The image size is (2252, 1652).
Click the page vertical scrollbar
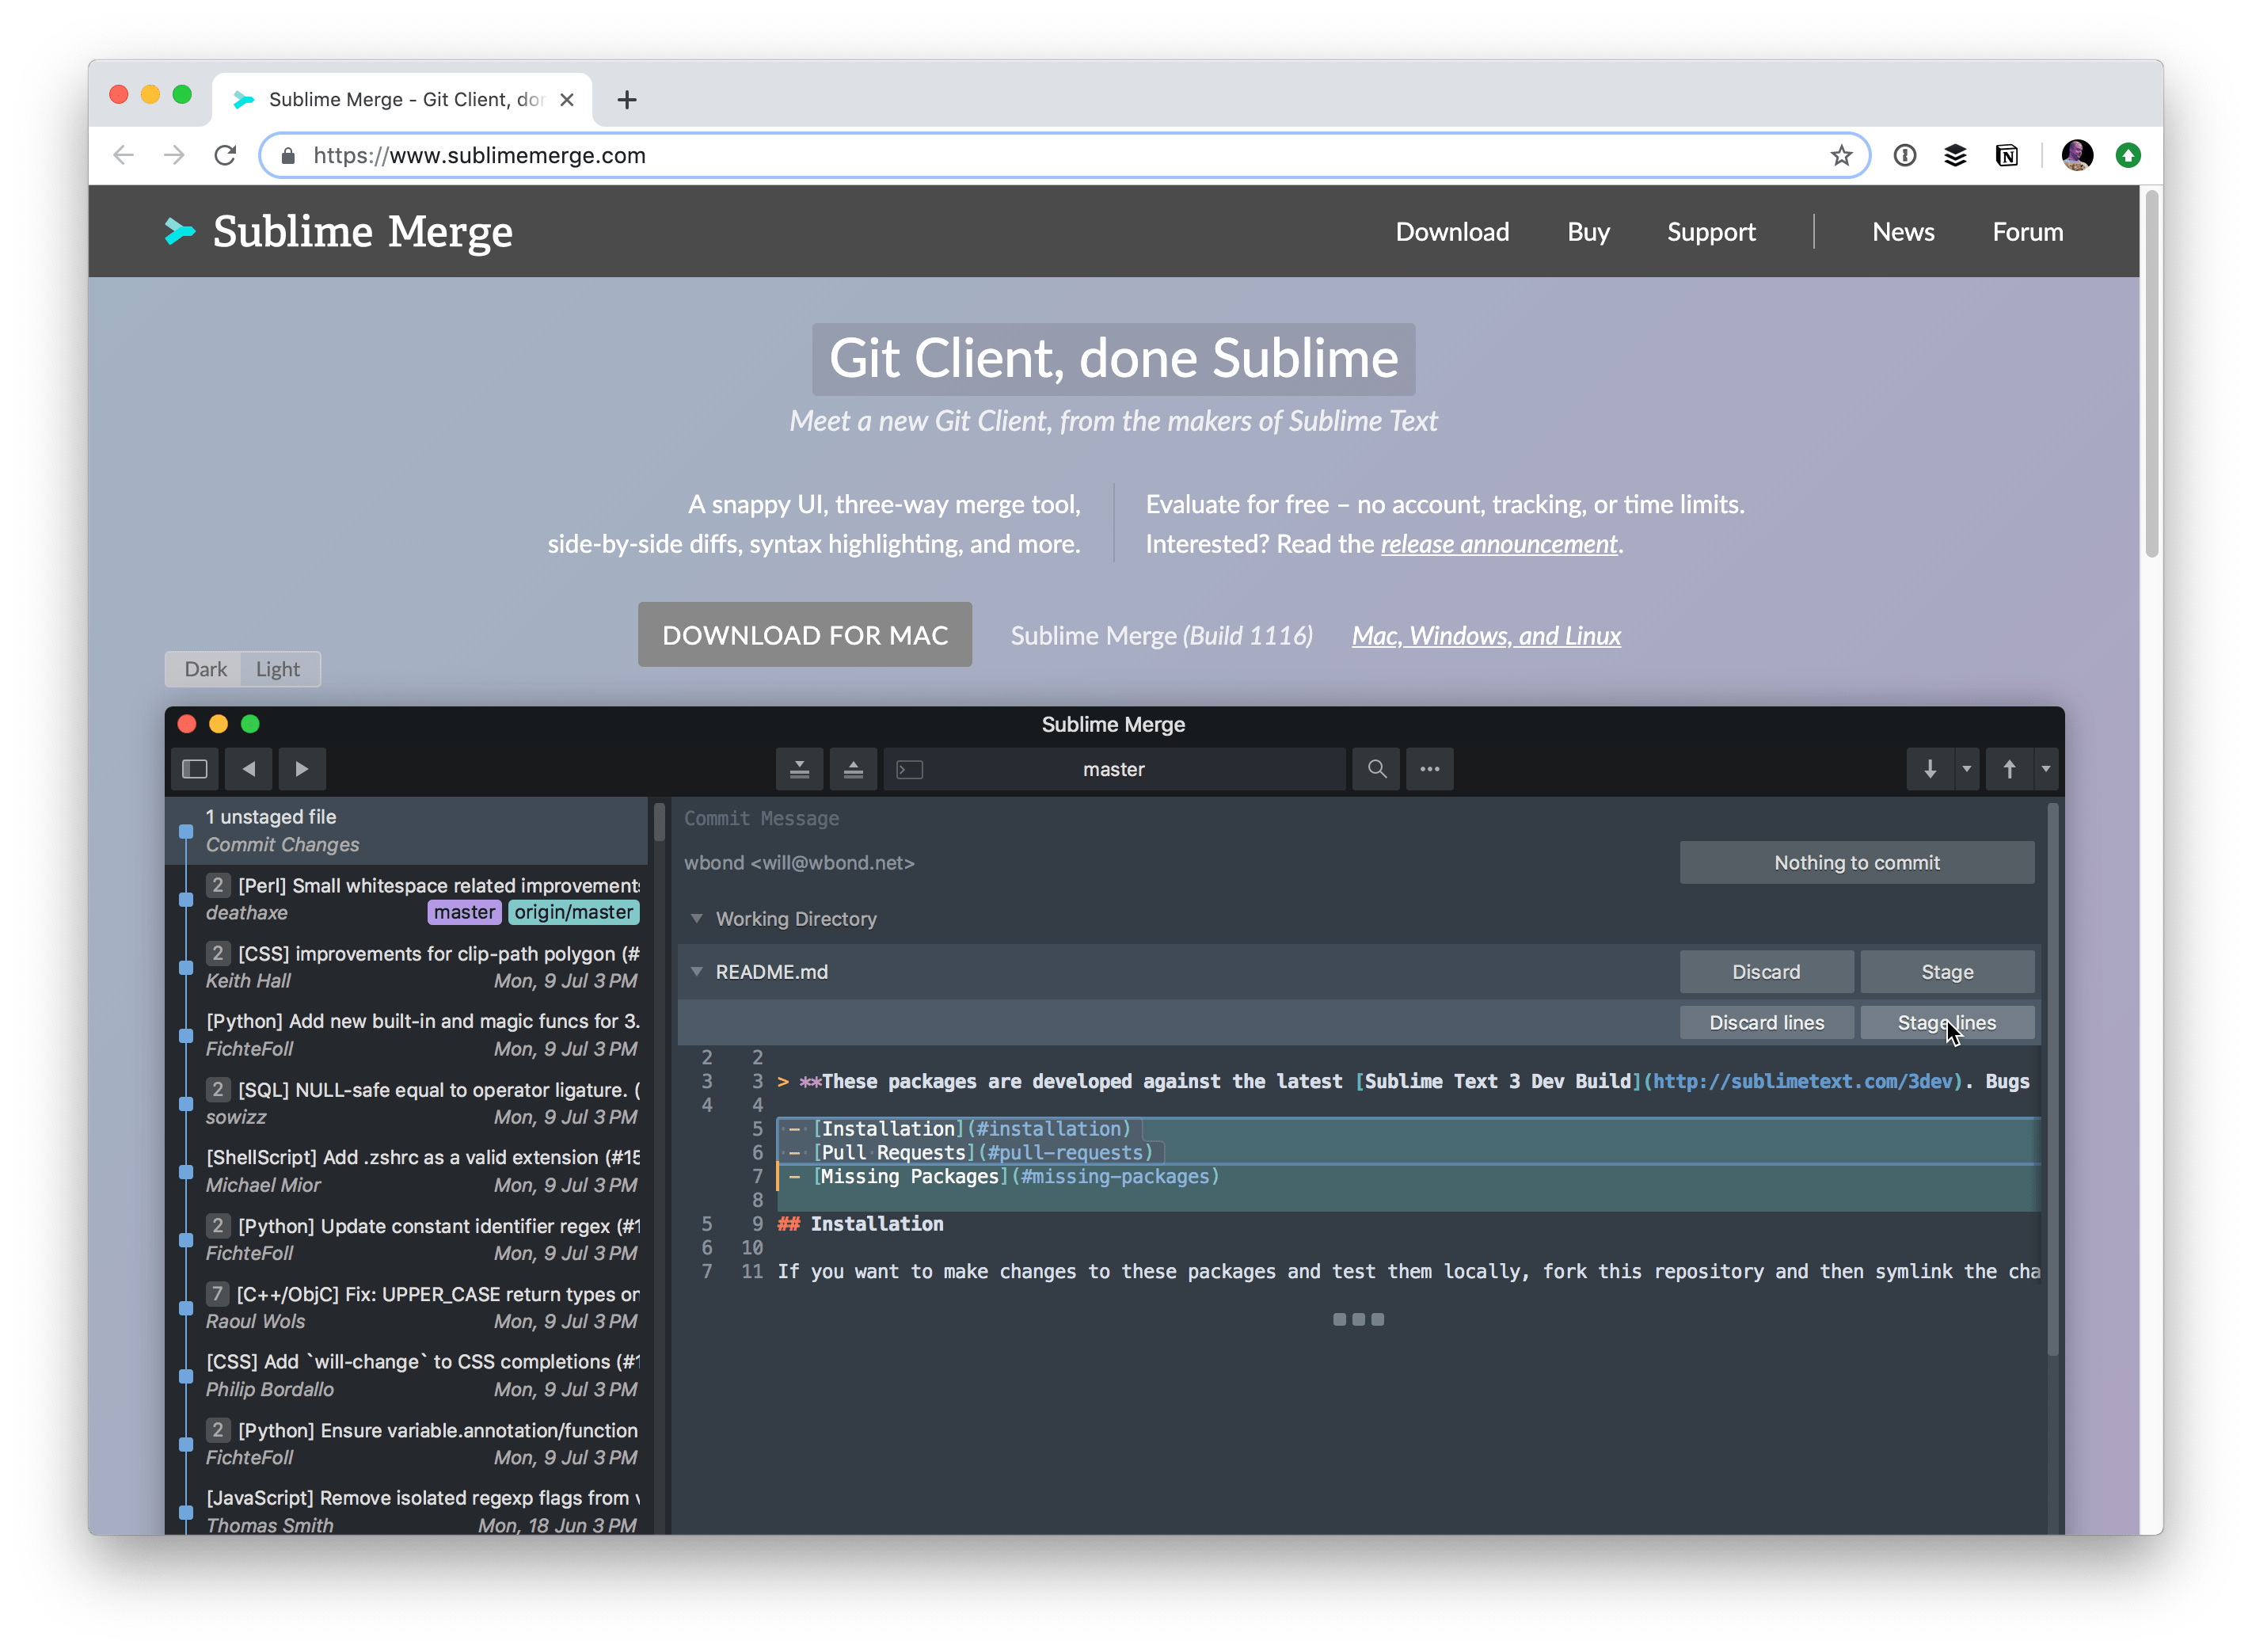(x=2151, y=375)
